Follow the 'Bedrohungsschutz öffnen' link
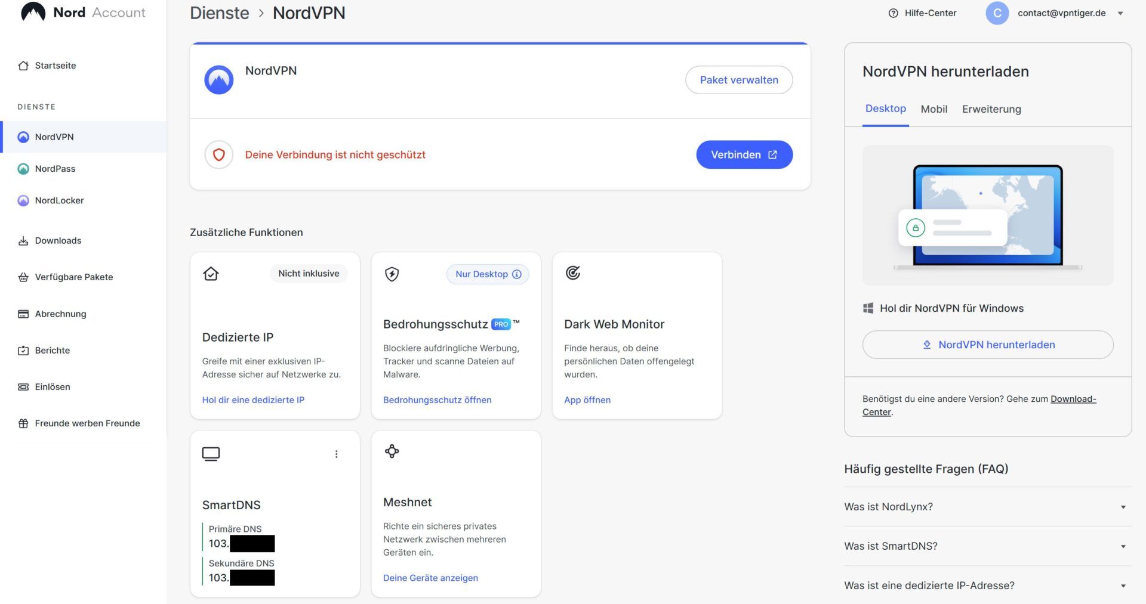The height and width of the screenshot is (604, 1146). coord(438,400)
